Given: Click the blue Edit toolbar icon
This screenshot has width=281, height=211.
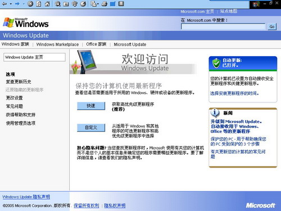Looking at the screenshot, I should [x=112, y=4].
